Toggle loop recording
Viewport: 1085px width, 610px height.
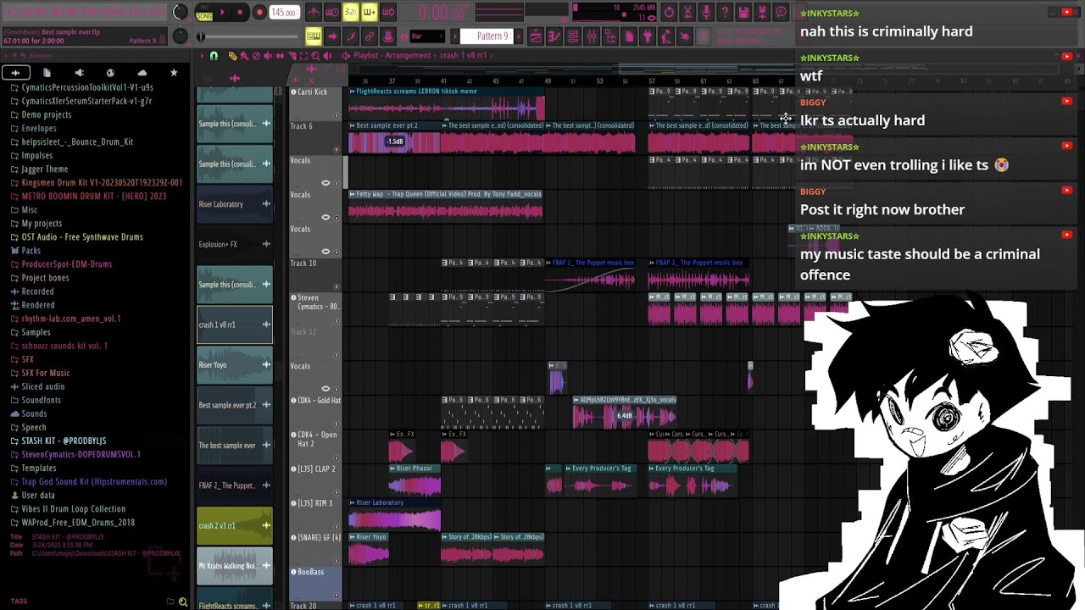(387, 13)
